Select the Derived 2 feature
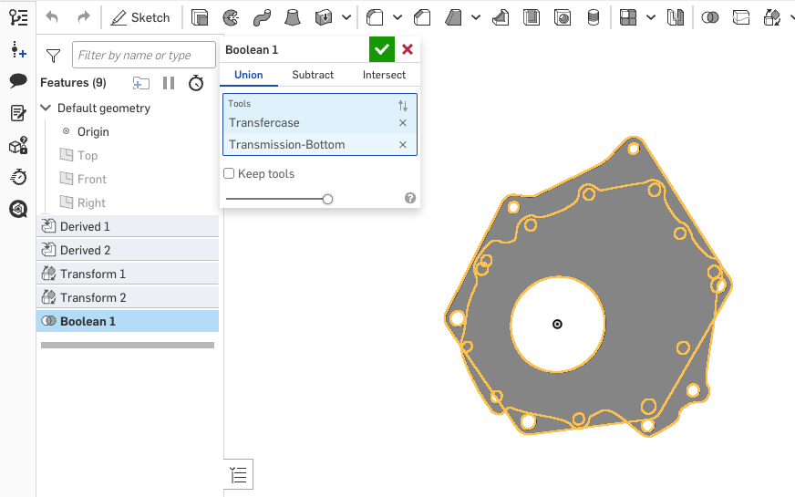The image size is (795, 497). pyautogui.click(x=128, y=250)
